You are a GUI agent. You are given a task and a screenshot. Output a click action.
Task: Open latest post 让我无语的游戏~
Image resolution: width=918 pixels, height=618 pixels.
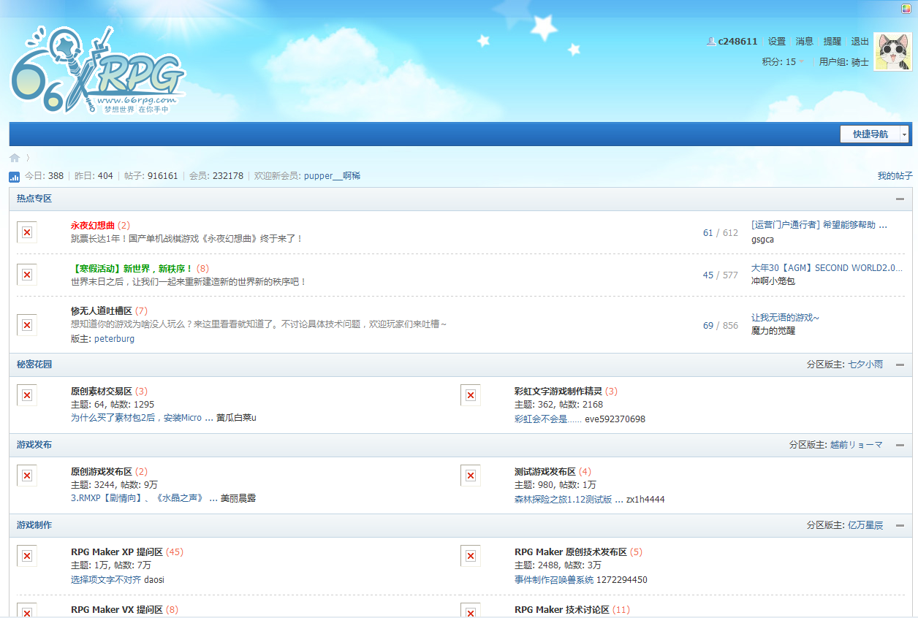[786, 318]
